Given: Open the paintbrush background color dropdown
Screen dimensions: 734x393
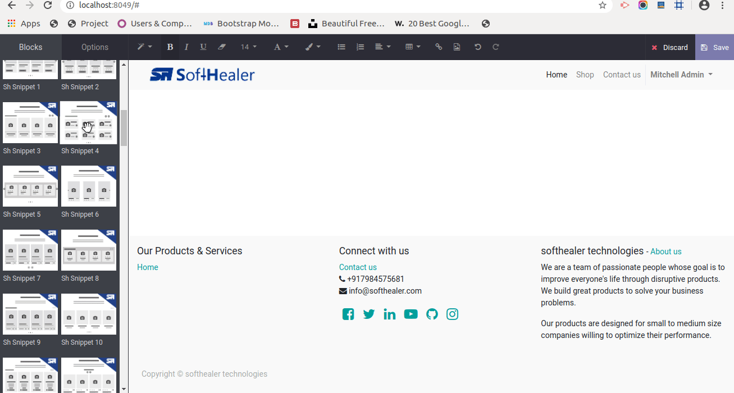Looking at the screenshot, I should tap(313, 47).
